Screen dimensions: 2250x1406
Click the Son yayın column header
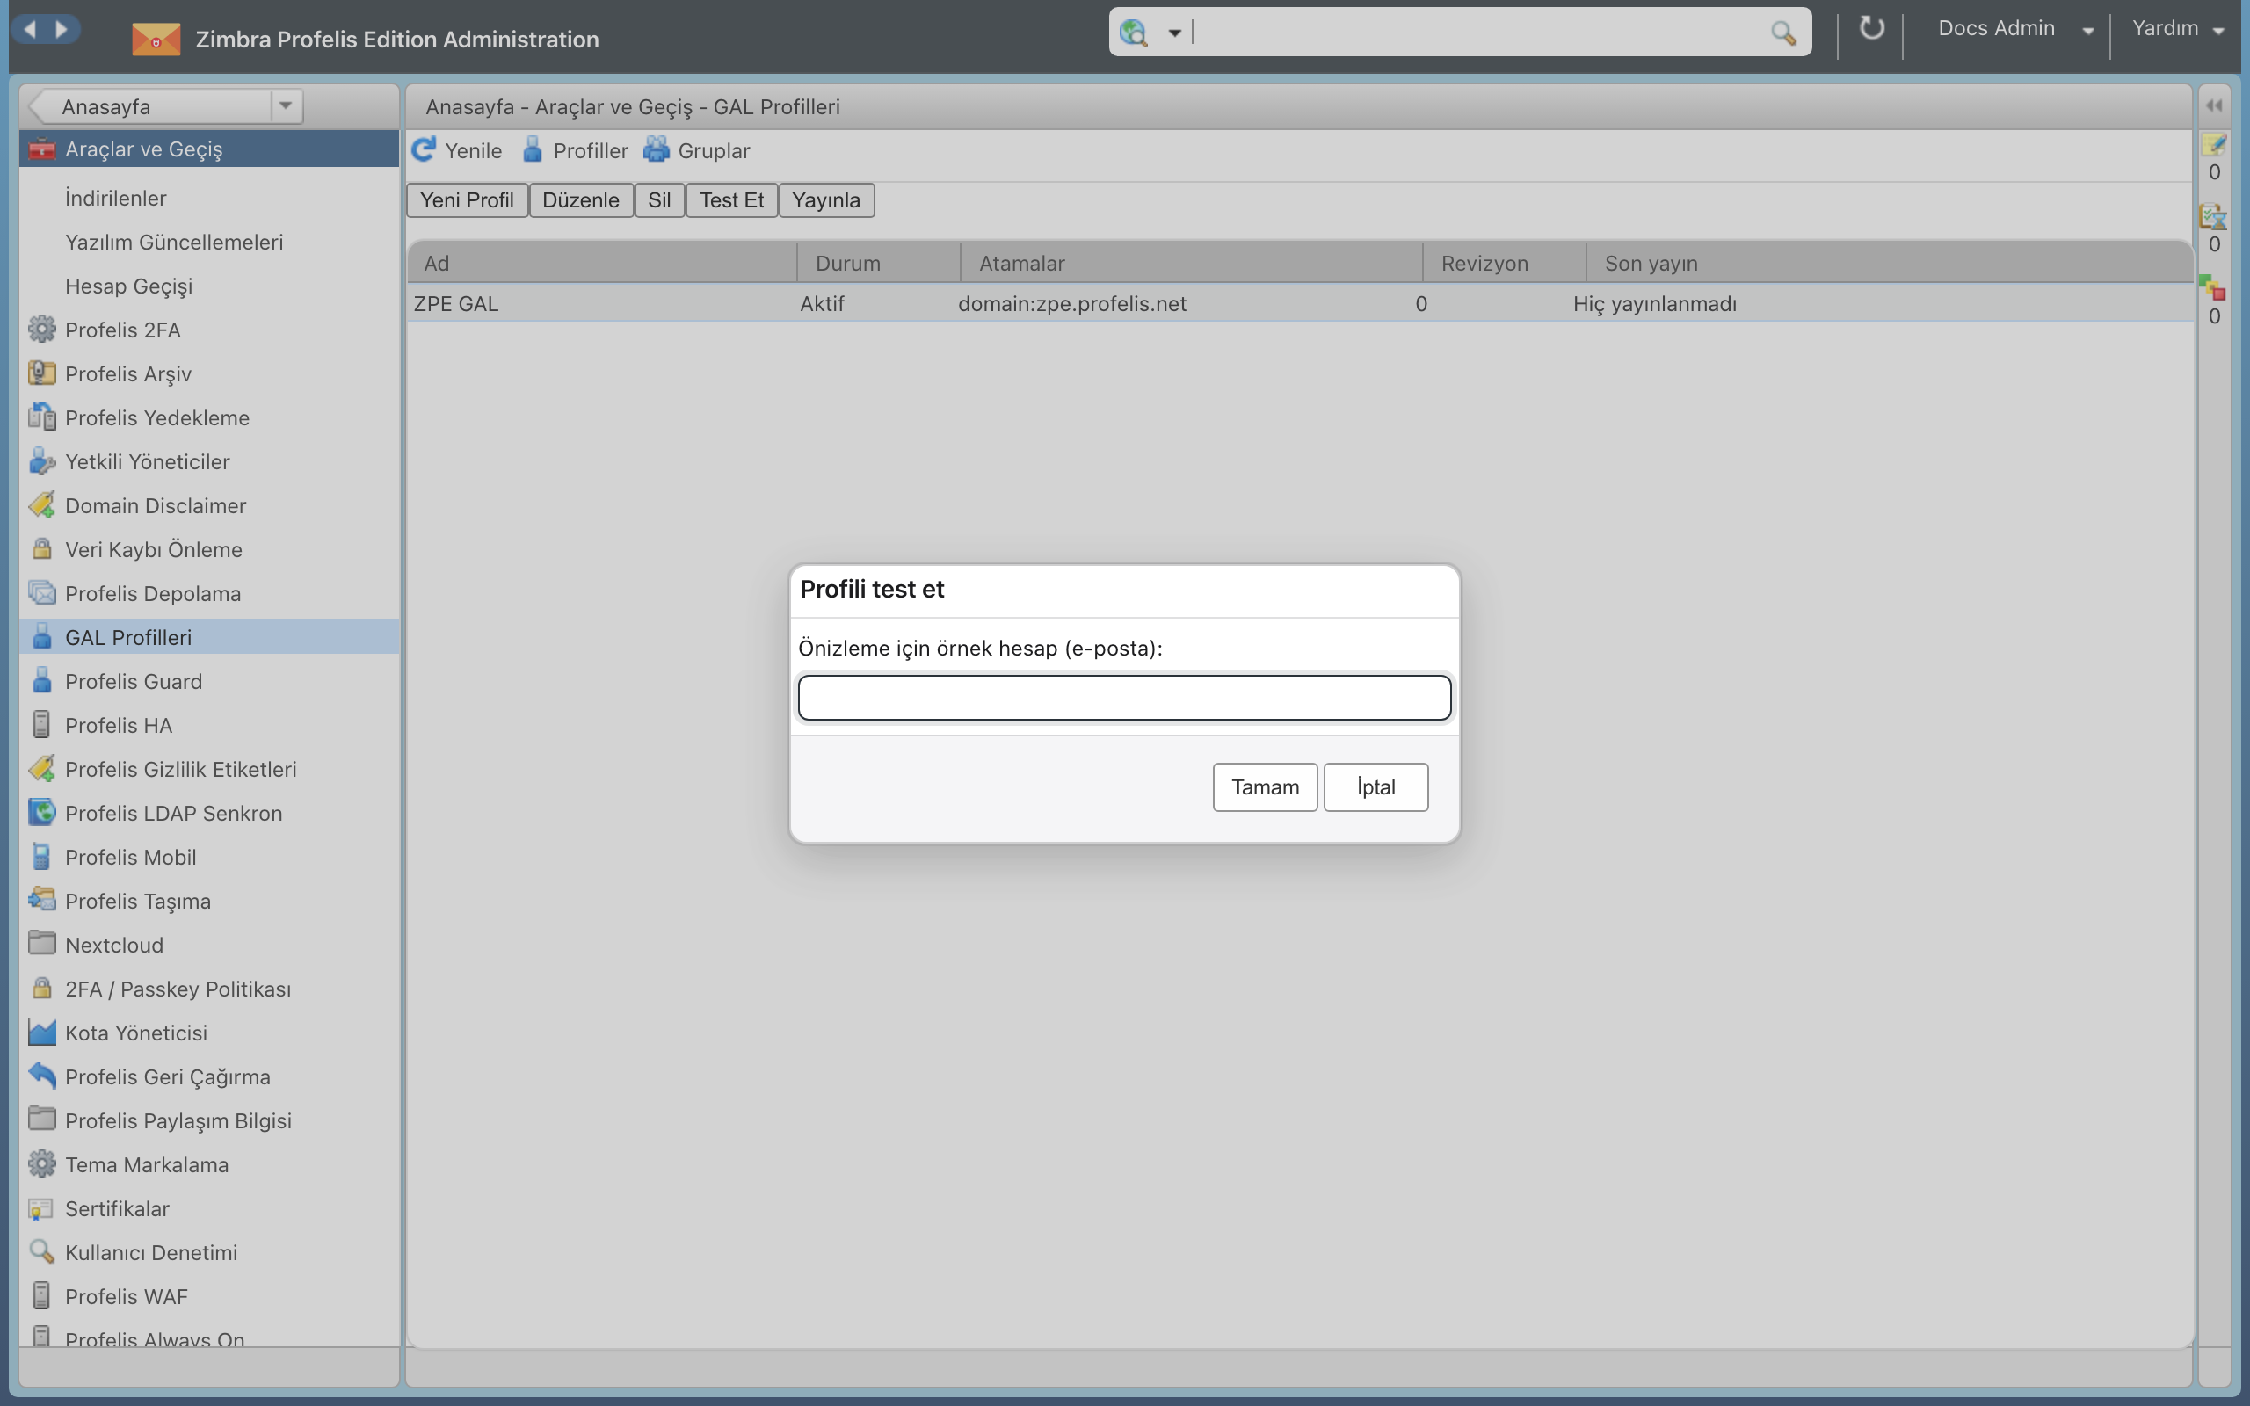(1890, 263)
